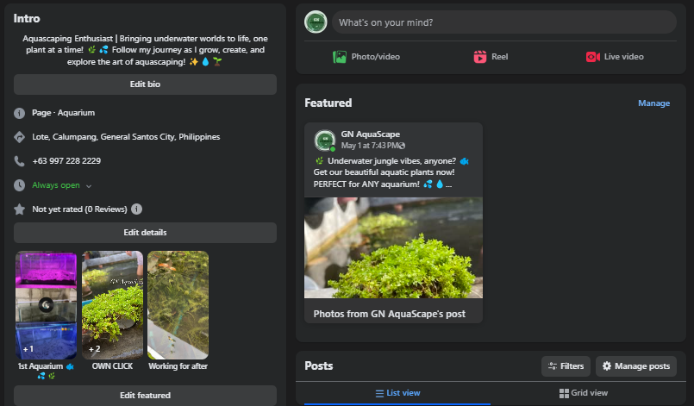Open 1st Aquarium featured collection thumbnail

46,305
